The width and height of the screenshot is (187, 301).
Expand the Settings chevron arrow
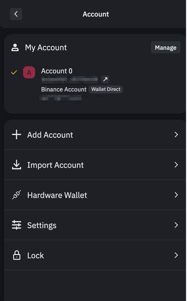pos(176,225)
